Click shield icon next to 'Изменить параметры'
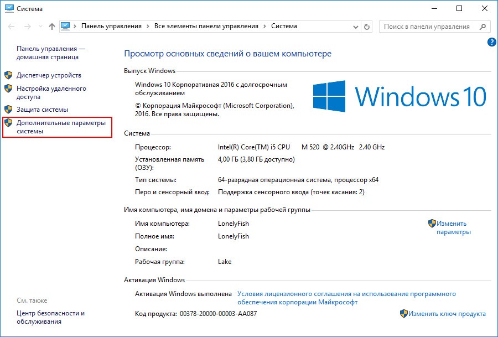This screenshot has height=337, width=498. (432, 224)
